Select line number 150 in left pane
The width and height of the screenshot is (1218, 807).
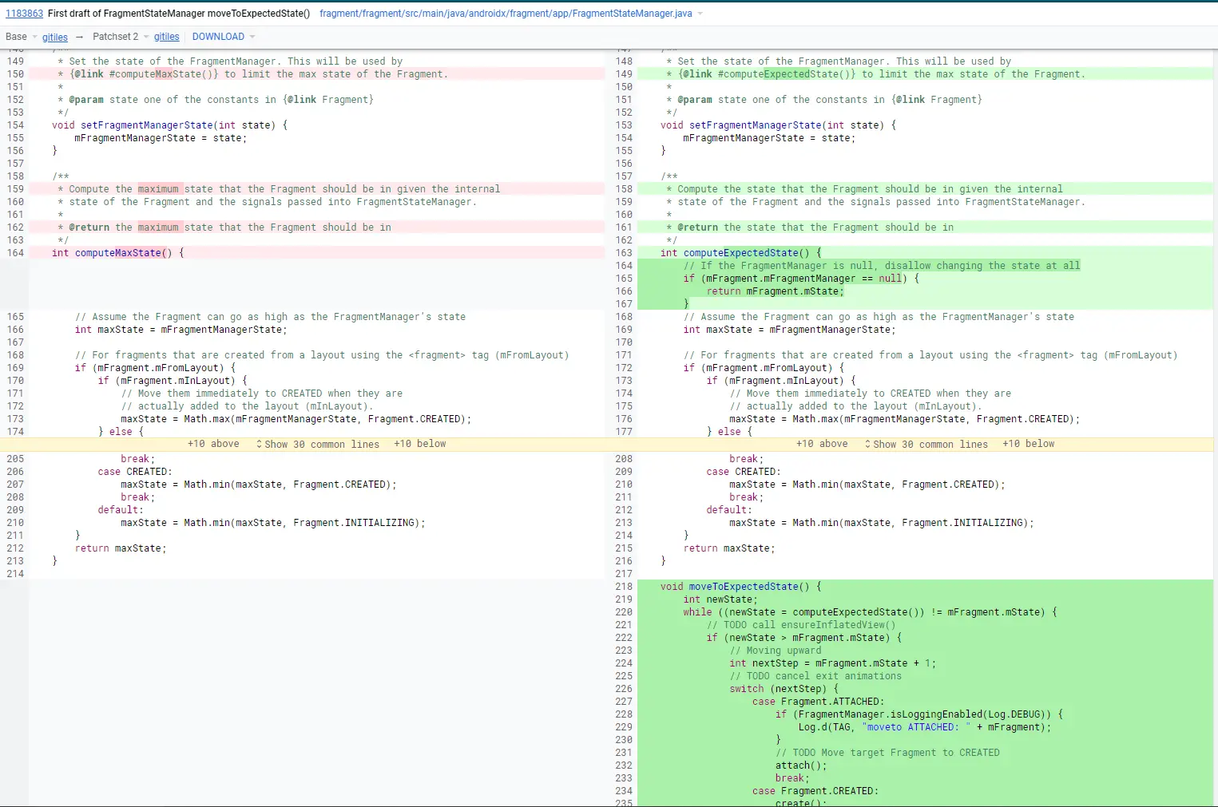point(15,74)
